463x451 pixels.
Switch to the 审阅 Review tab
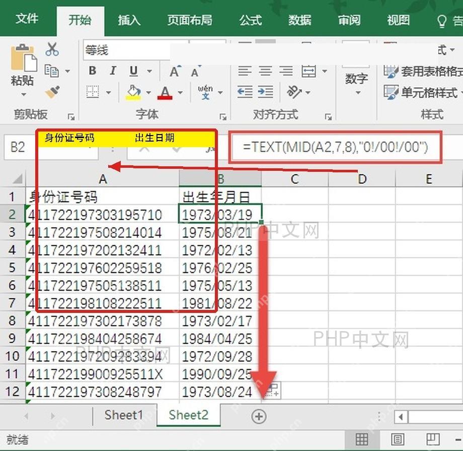349,20
